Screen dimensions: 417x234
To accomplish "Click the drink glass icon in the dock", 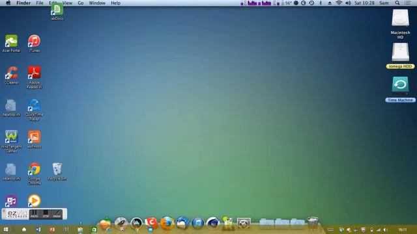I will (228, 223).
